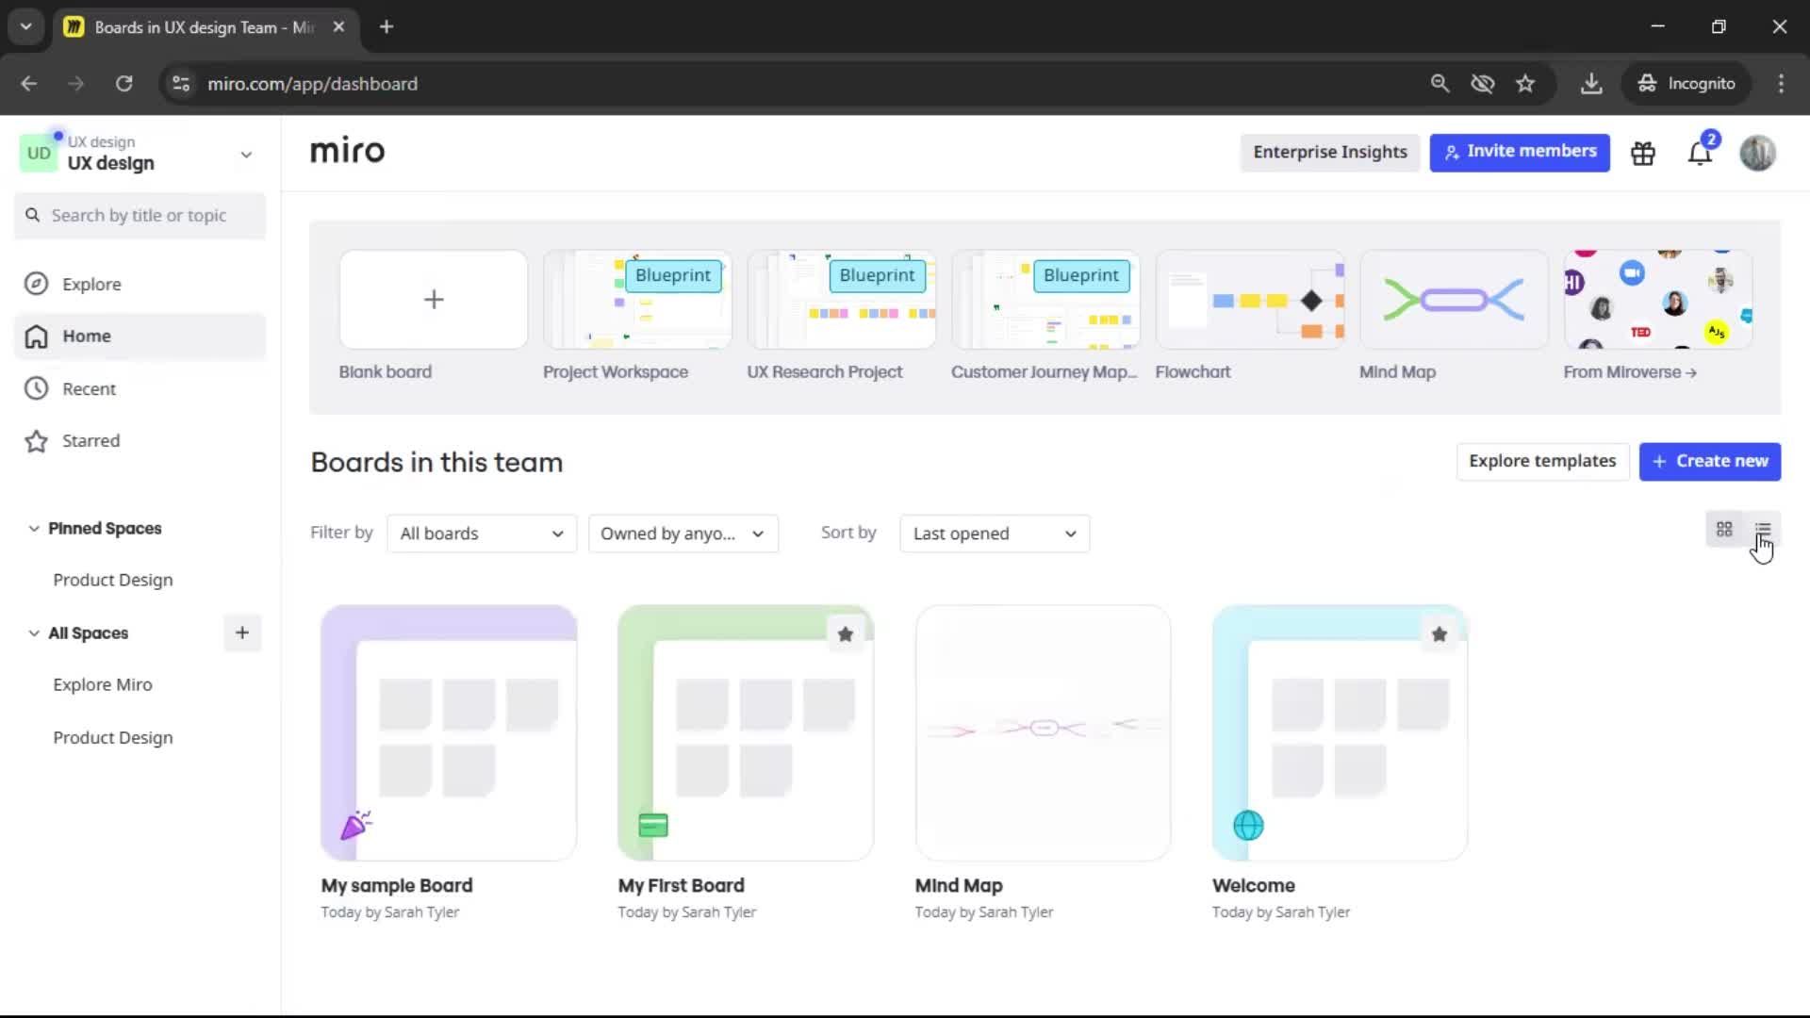This screenshot has width=1810, height=1018.
Task: Click the bookmark star in address bar
Action: 1525,84
